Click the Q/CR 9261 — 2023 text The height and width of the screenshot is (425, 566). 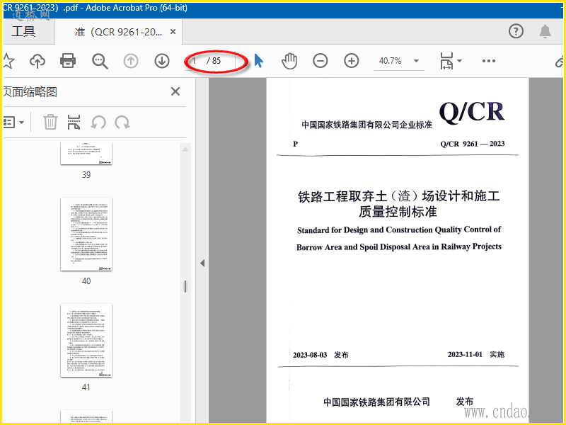(472, 144)
